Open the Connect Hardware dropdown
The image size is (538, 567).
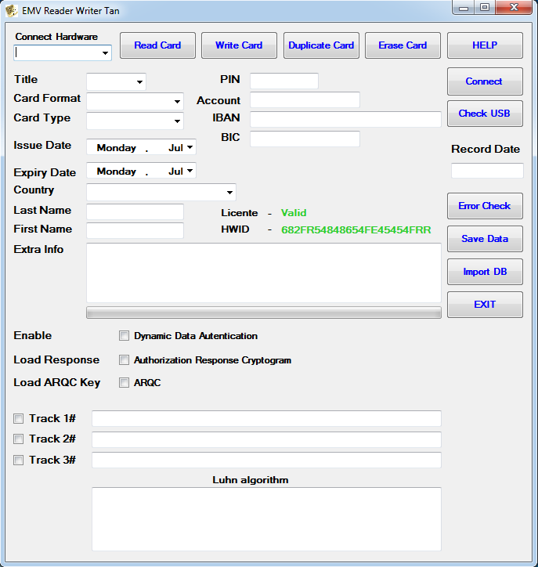click(105, 53)
